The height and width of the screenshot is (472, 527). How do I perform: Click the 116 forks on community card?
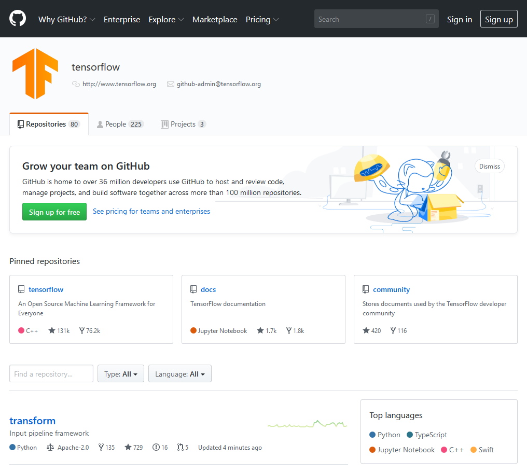click(x=398, y=330)
